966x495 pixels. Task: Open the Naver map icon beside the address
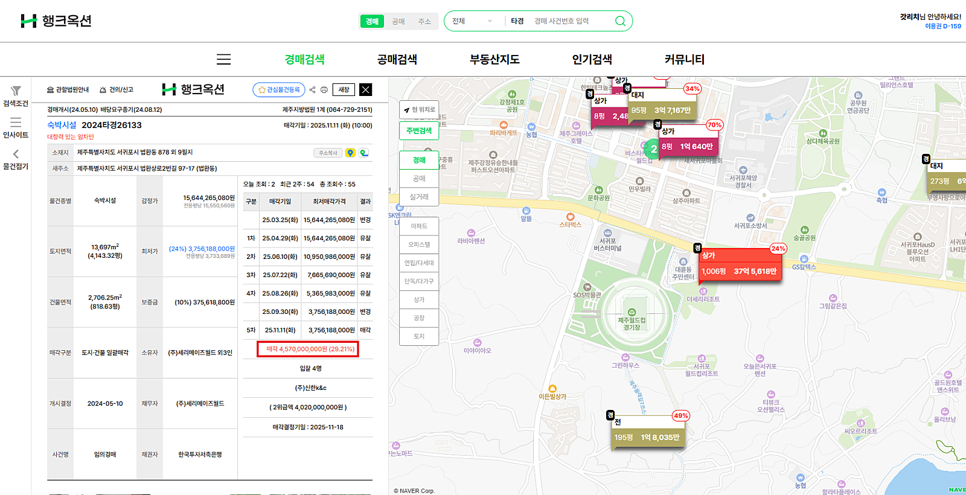[x=363, y=153]
